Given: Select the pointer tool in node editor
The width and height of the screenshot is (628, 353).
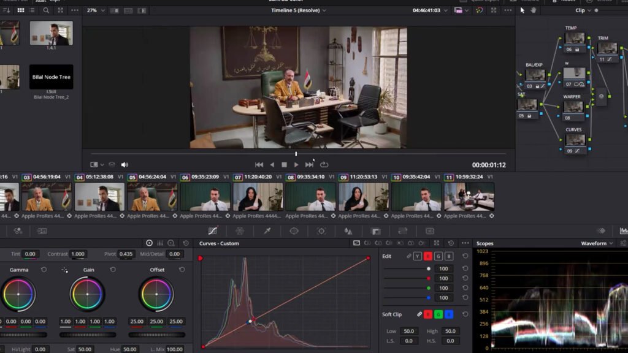Looking at the screenshot, I should coord(523,10).
